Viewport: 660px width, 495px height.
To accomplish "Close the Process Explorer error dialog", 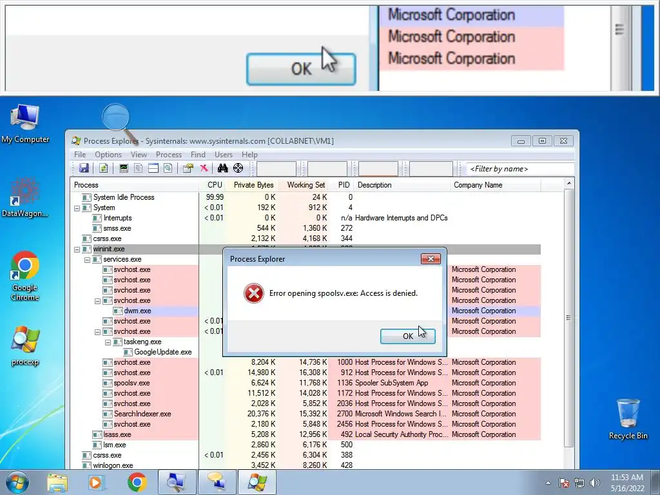I will (x=431, y=259).
